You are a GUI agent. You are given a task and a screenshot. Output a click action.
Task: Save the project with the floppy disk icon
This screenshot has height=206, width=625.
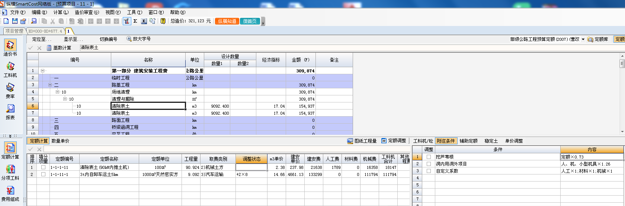15,21
